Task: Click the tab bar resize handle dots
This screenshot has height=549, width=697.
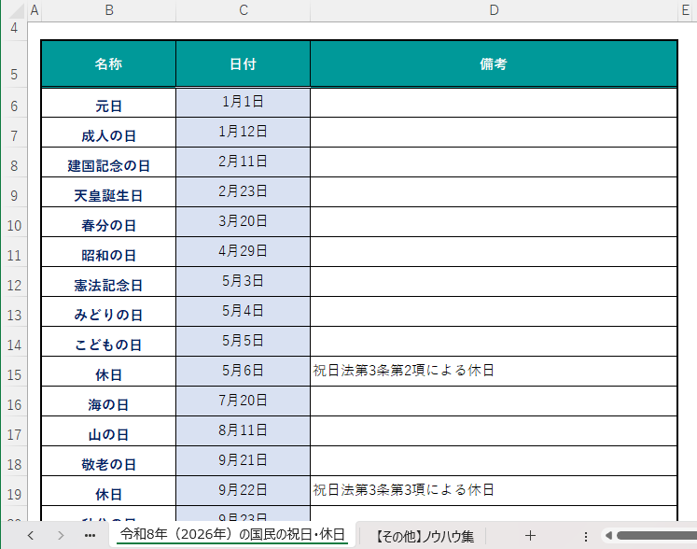Action: click(585, 536)
